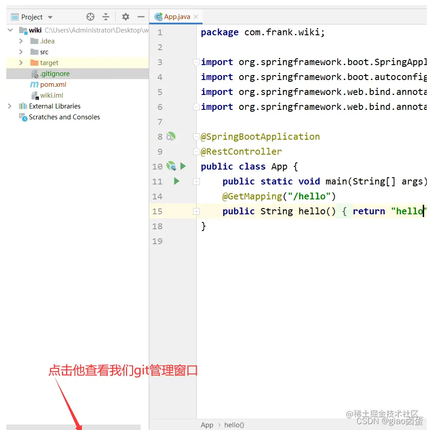Collapse the imports fold on line 3
The image size is (430, 430).
196,62
